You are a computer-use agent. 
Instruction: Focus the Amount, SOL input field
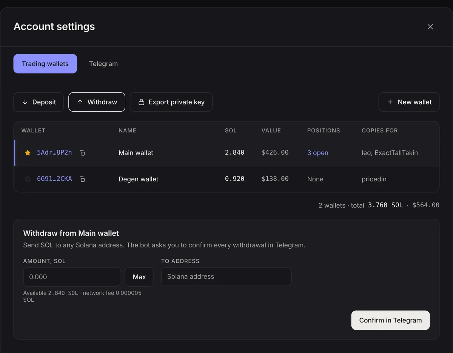click(72, 277)
